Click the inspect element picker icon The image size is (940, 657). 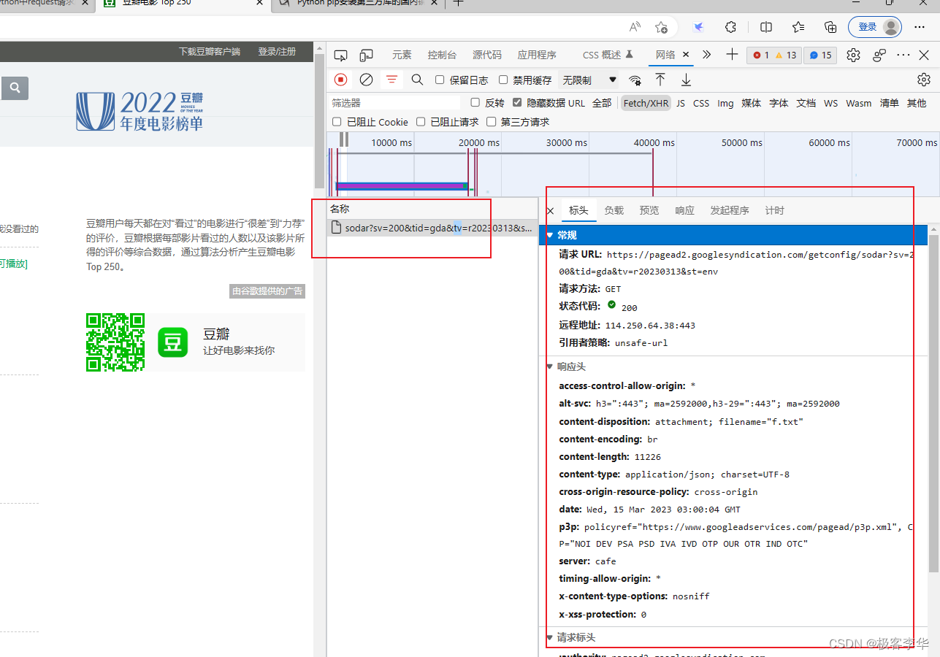(x=340, y=55)
